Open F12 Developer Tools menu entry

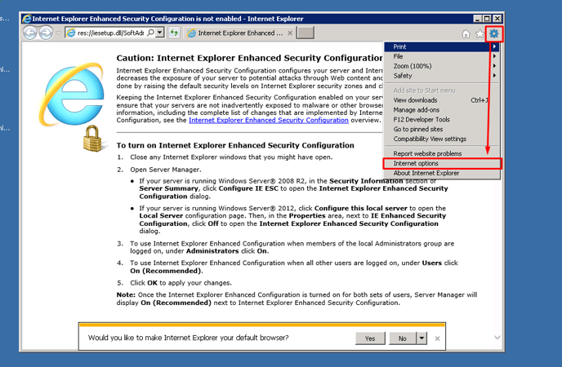point(421,119)
